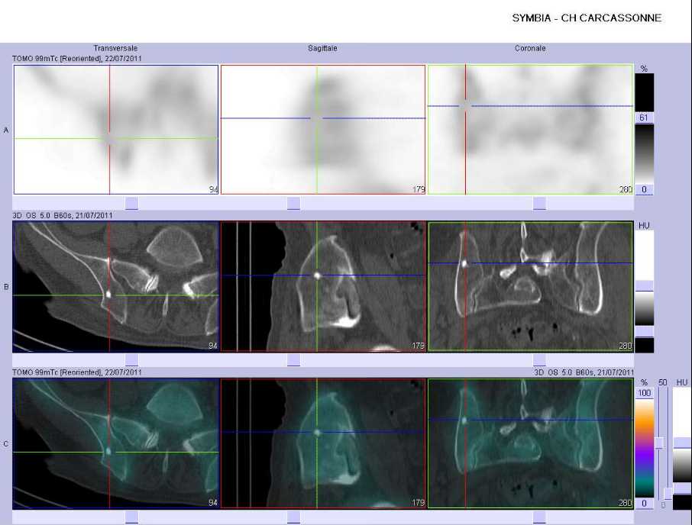The height and width of the screenshot is (525, 692).
Task: Click the HU grayscale window bar in row B
Action: click(645, 308)
